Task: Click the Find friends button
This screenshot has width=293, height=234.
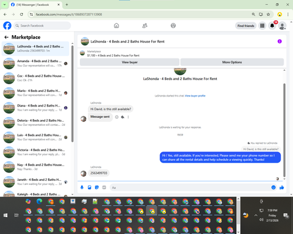Action: [246, 26]
